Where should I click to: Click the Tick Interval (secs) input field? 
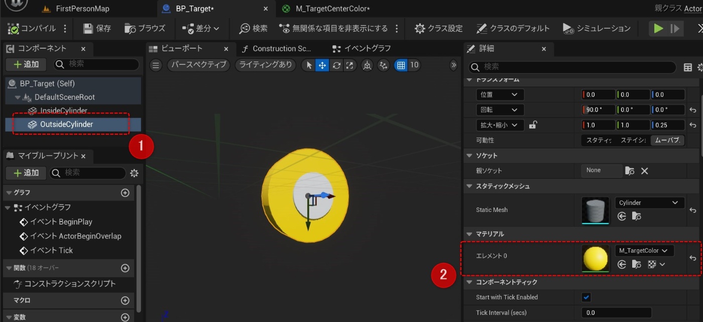click(x=616, y=312)
